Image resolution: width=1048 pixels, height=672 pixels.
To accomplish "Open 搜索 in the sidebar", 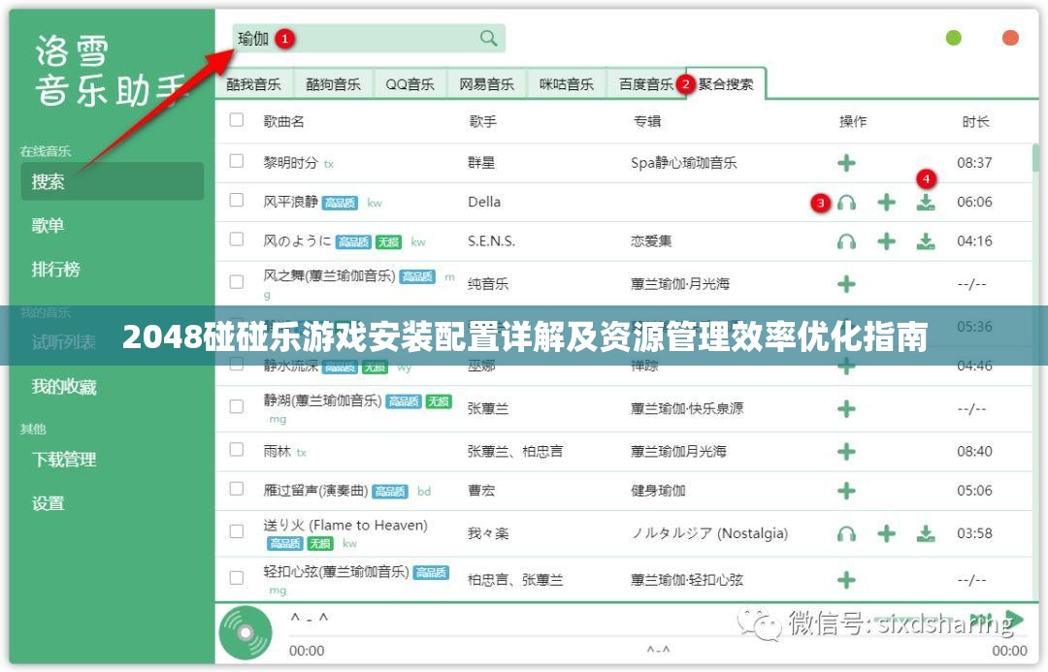I will pyautogui.click(x=113, y=181).
